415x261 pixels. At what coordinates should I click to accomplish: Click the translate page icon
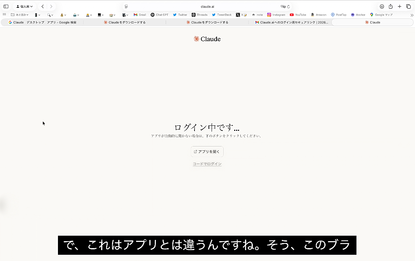click(283, 7)
